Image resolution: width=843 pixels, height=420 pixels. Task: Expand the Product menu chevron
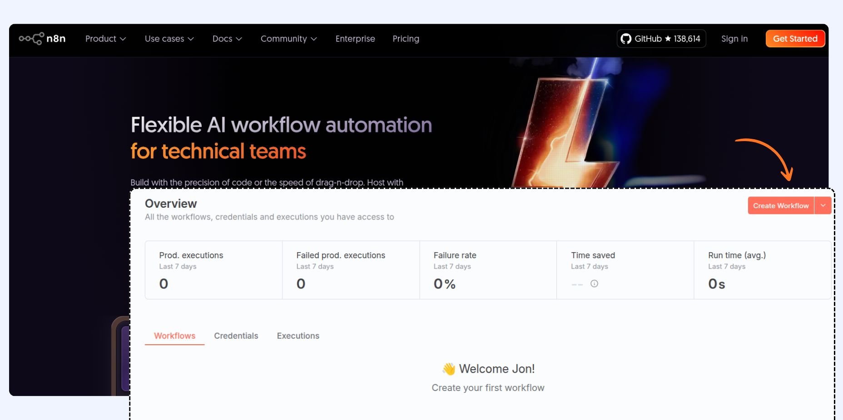pos(123,39)
